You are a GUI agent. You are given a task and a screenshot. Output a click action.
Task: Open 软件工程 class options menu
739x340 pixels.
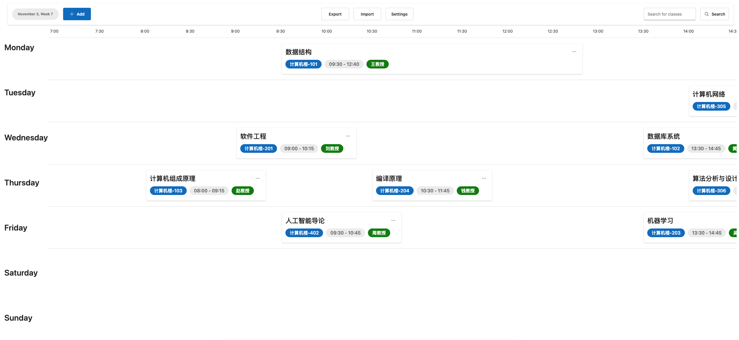click(x=348, y=136)
